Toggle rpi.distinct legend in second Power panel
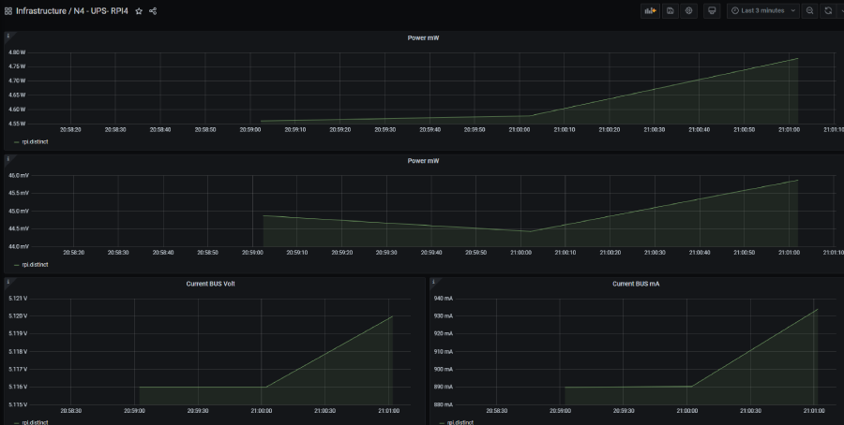844x425 pixels. (34, 265)
